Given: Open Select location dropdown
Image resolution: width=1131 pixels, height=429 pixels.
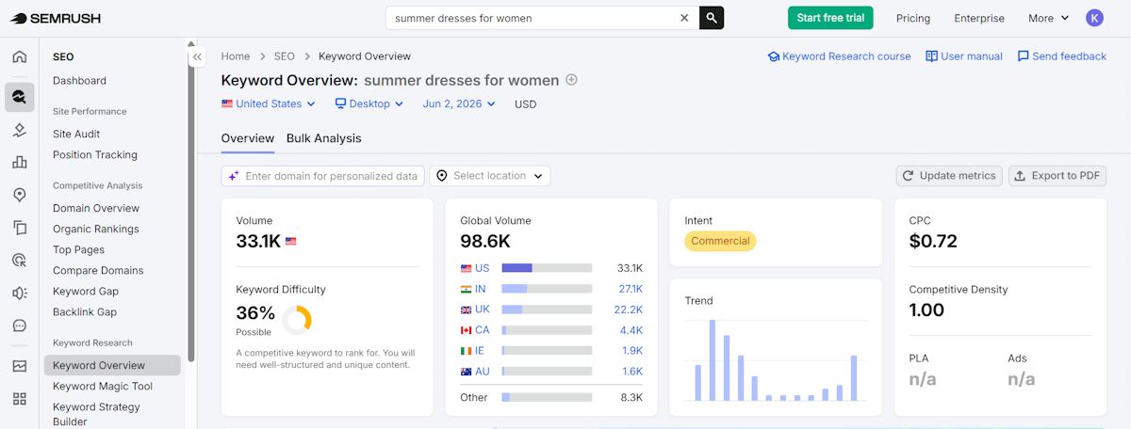Looking at the screenshot, I should coord(490,176).
